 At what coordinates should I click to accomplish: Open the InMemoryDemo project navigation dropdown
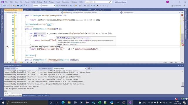click(33, 13)
